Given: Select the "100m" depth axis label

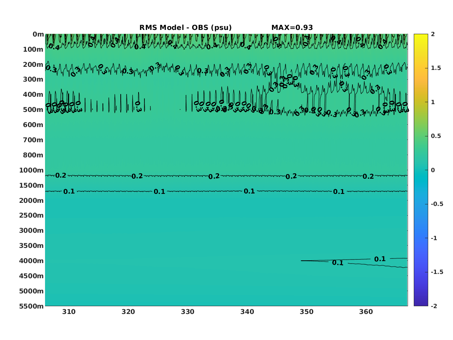Looking at the screenshot, I should click(33, 49).
